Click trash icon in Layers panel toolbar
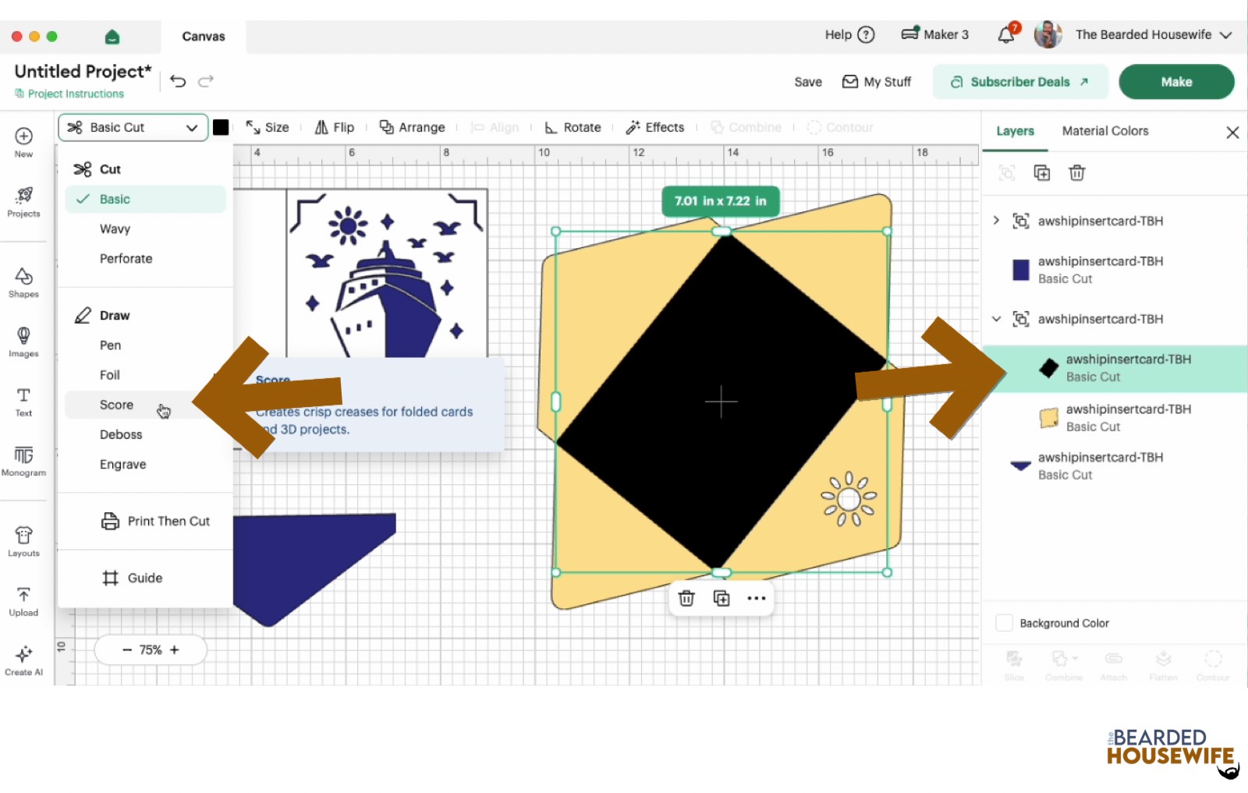 pyautogui.click(x=1077, y=173)
